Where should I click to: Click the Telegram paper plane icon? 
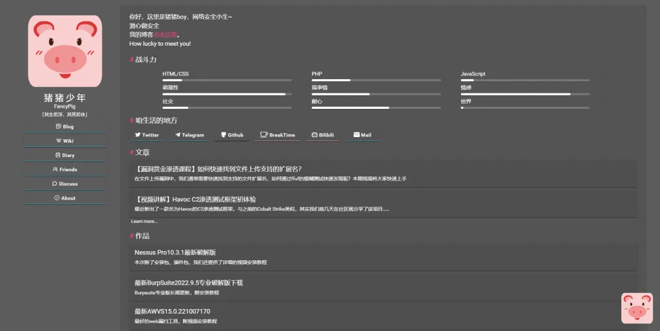178,135
